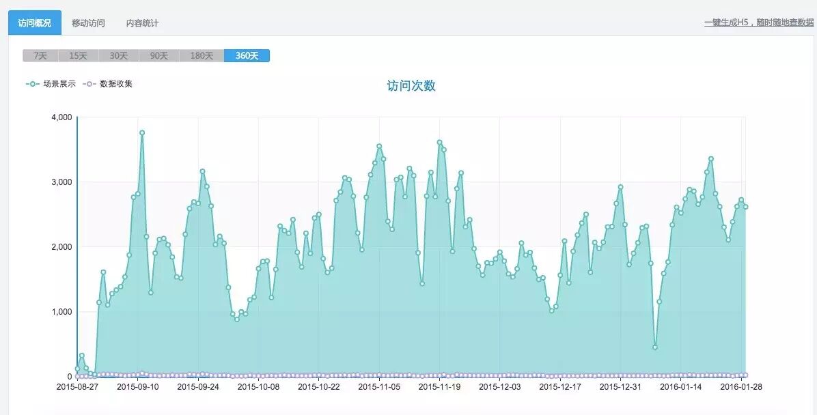This screenshot has height=415, width=817.
Task: Click the 2015-12-03 axis date
Action: 499,387
